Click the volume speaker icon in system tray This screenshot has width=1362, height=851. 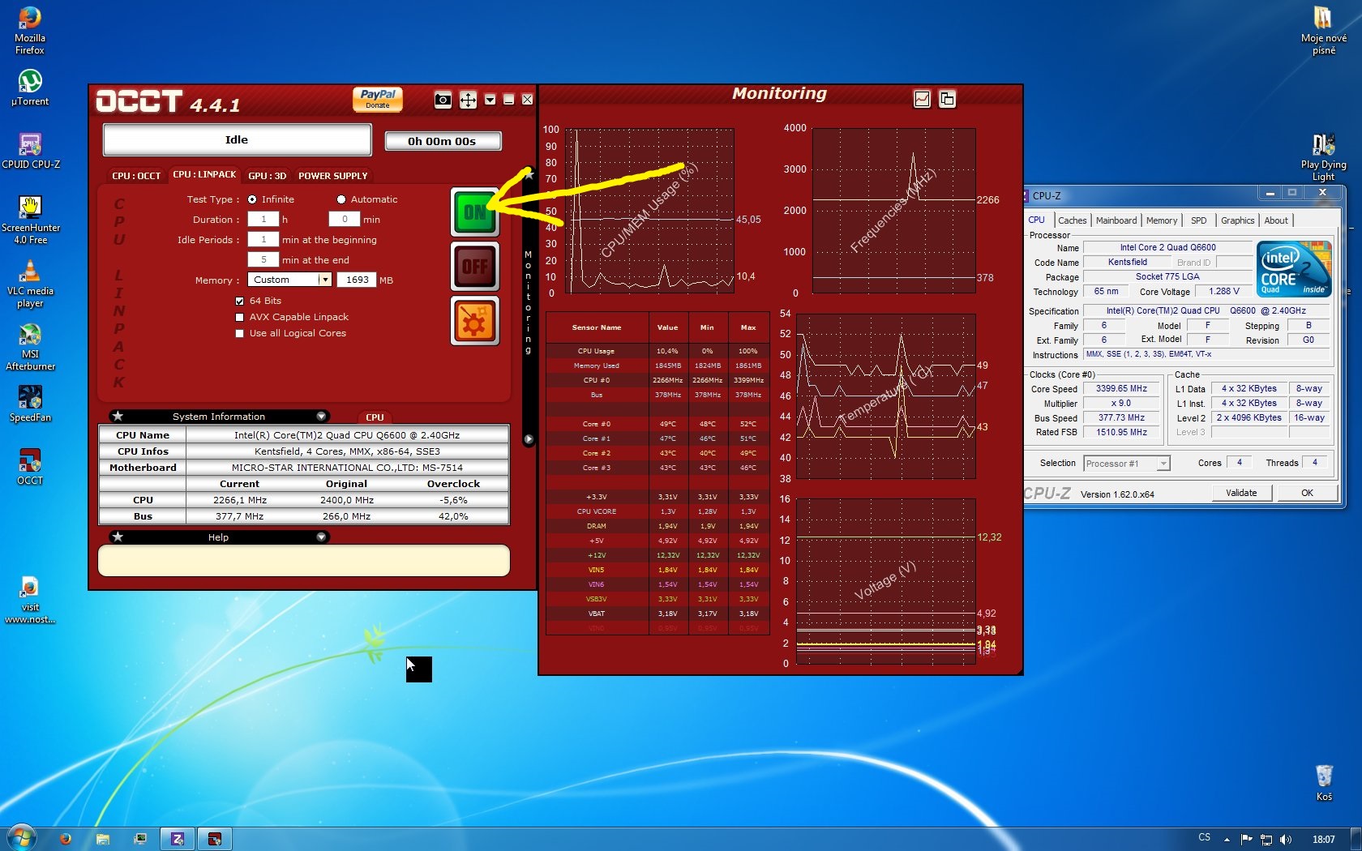tap(1286, 839)
